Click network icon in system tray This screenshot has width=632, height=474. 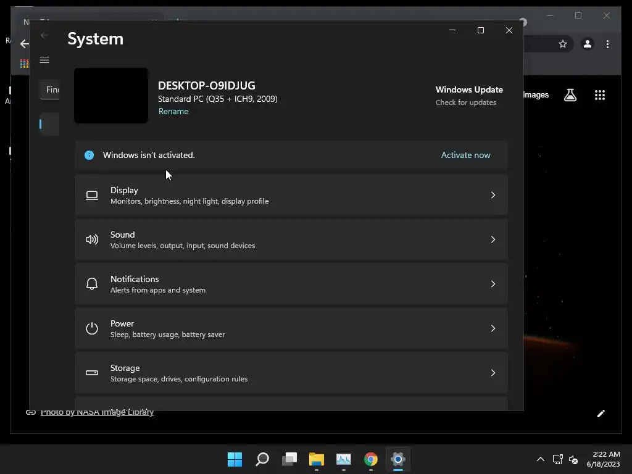(x=558, y=459)
